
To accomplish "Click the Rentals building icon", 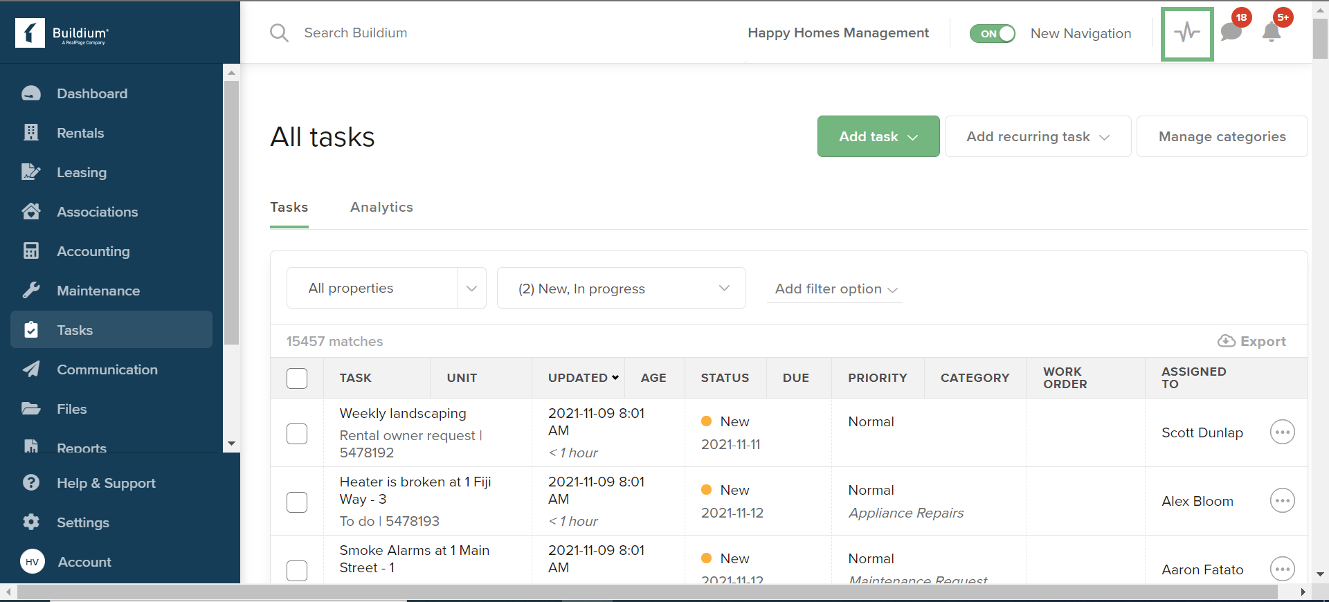I will (x=31, y=133).
